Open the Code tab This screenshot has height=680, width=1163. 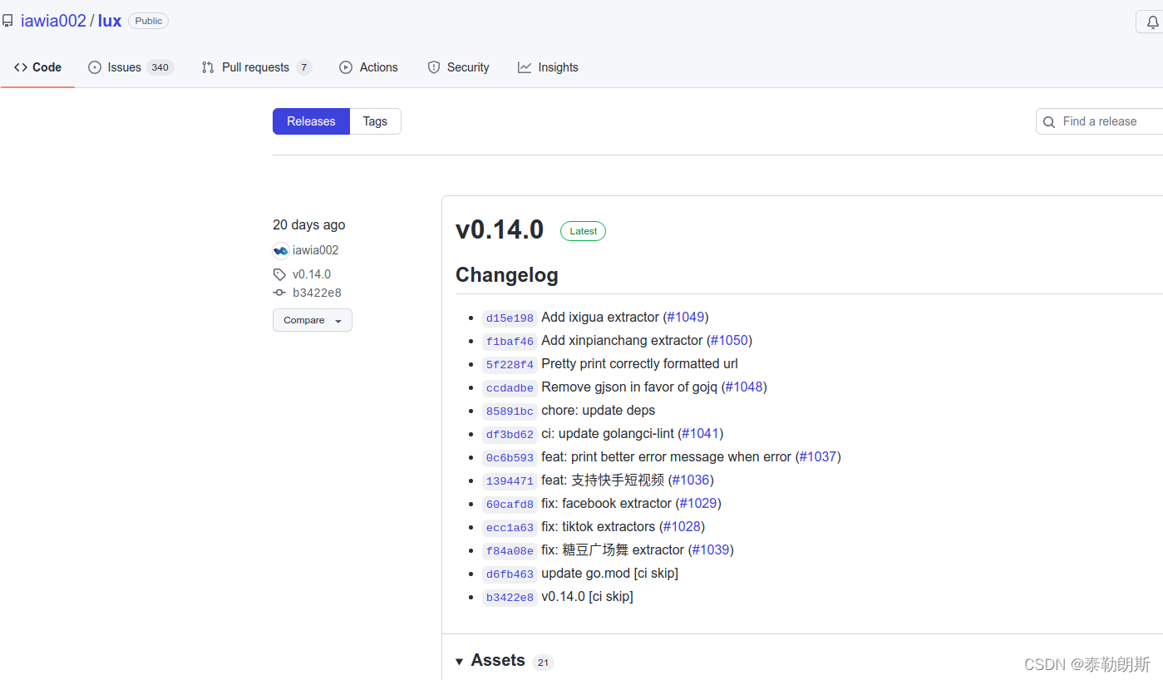(37, 67)
